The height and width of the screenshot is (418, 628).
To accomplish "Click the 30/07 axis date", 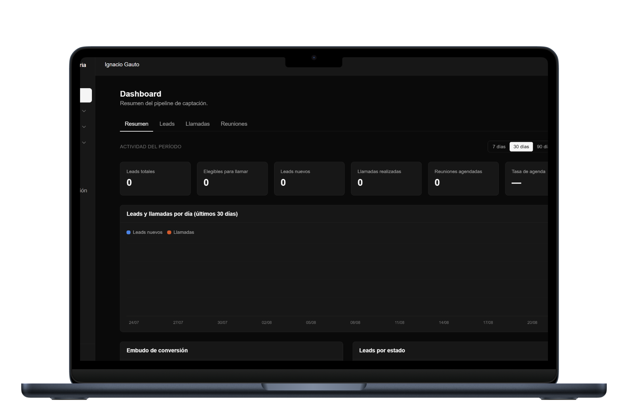I will click(222, 323).
